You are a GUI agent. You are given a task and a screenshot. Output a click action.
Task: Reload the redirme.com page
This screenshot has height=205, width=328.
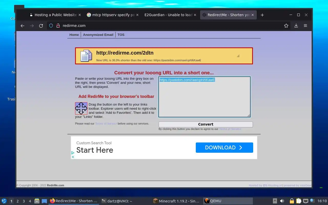click(41, 26)
